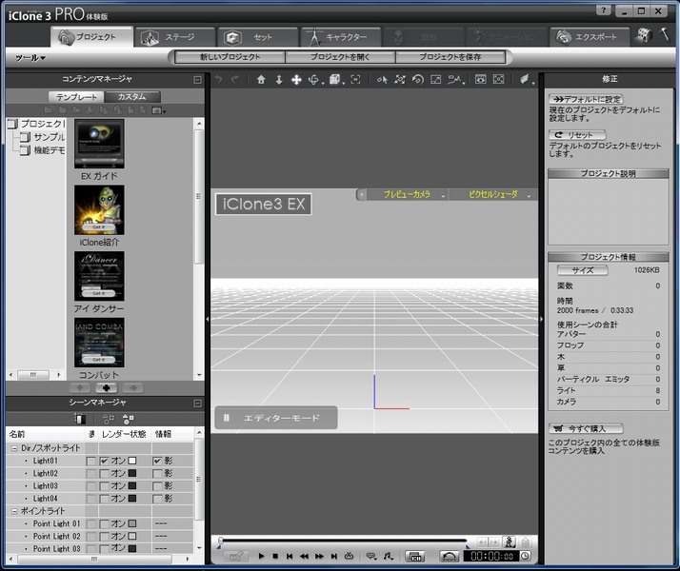Toggle Light01 On checkbox
Viewport: 680px width, 571px height.
105,461
